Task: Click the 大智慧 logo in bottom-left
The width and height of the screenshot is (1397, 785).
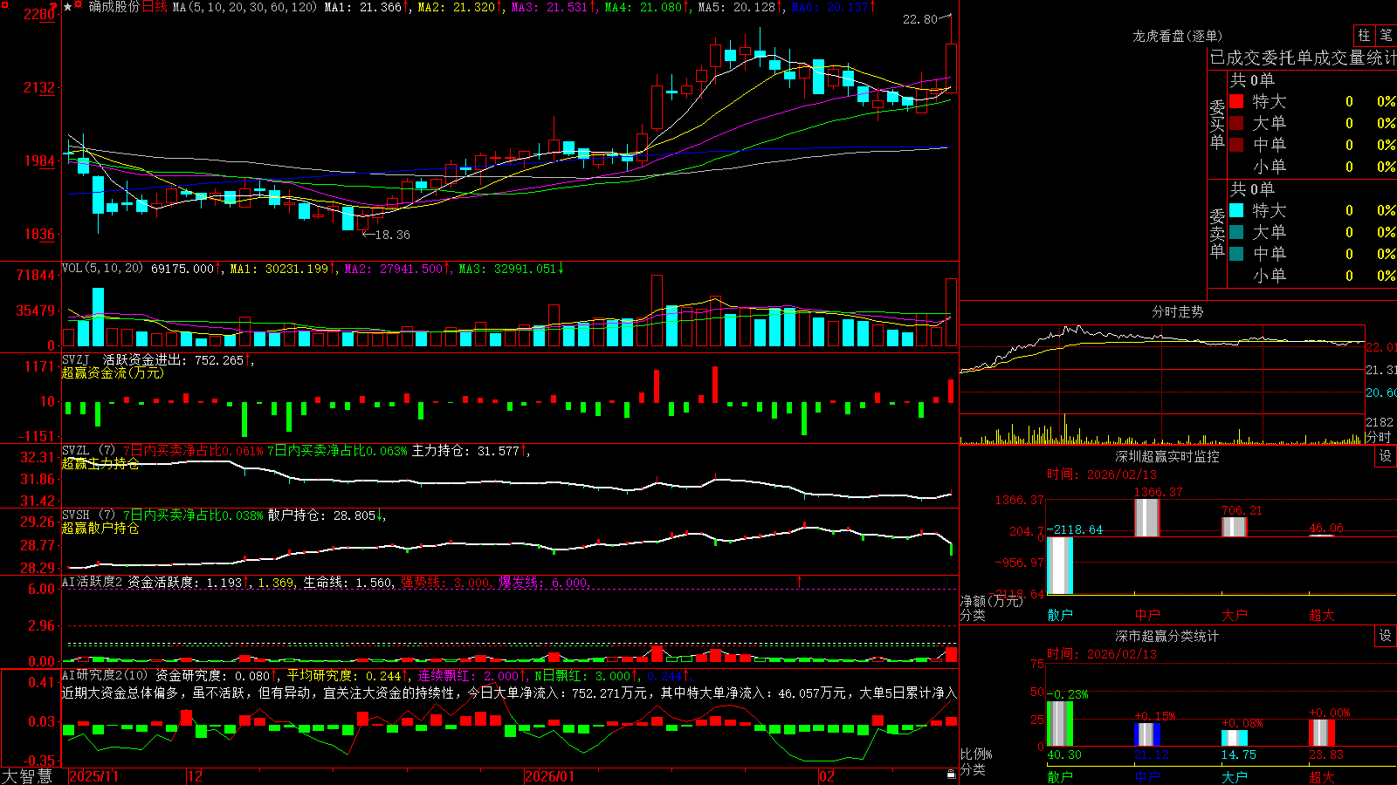Action: coord(27,775)
